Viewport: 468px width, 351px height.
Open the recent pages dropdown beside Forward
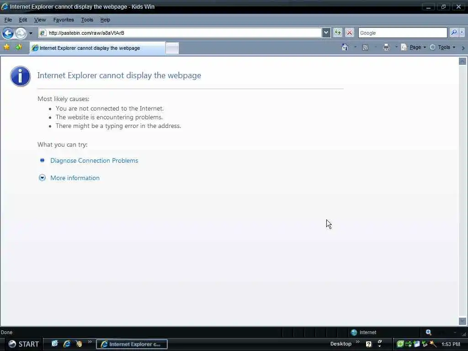coord(31,33)
